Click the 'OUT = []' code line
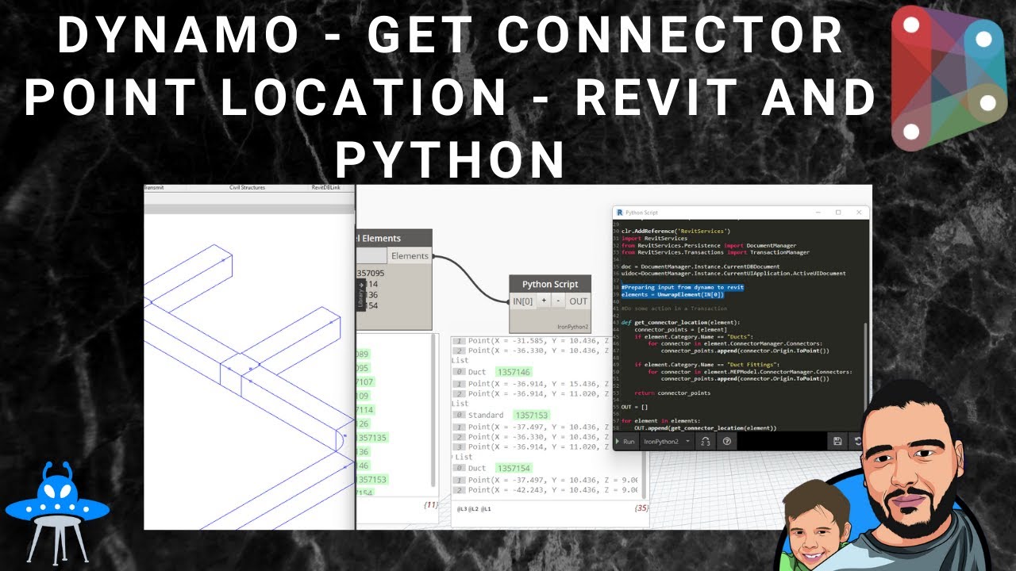Viewport: 1016px width, 571px height. pos(634,407)
